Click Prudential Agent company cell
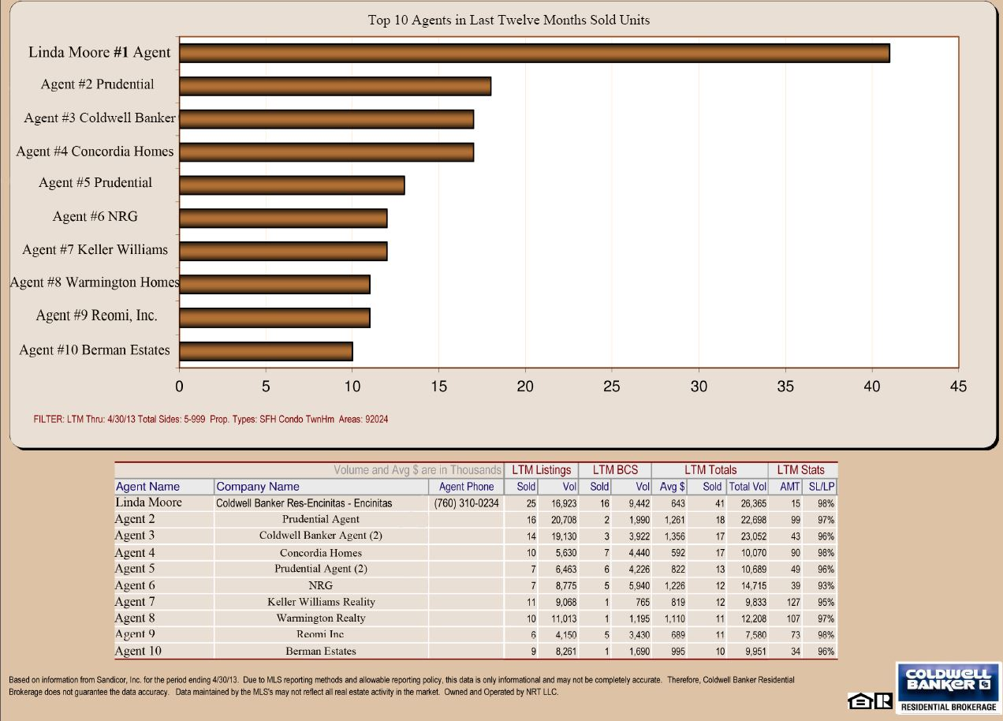The image size is (1003, 721). [321, 519]
